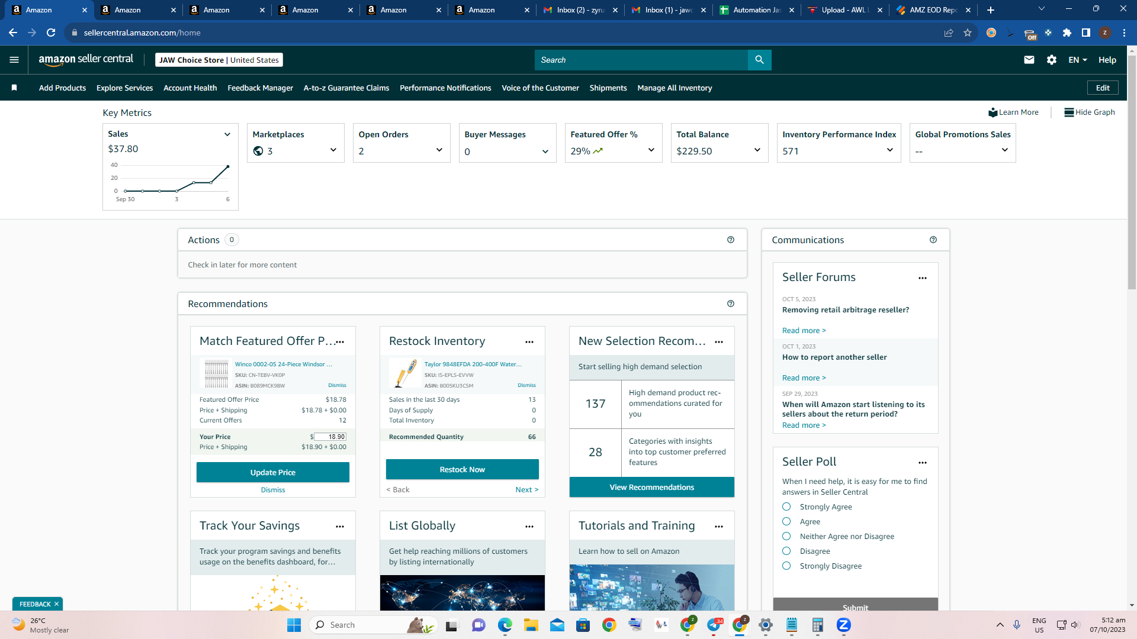This screenshot has height=639, width=1137.
Task: Click Hide Graph link
Action: pyautogui.click(x=1090, y=112)
